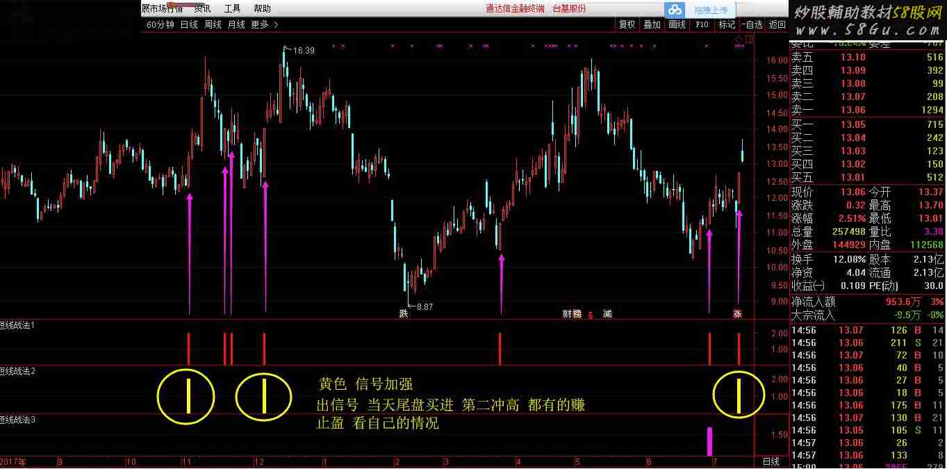Click the 卖五 order row price 13.10
Viewport: 947px width, 469px height.
tap(853, 58)
